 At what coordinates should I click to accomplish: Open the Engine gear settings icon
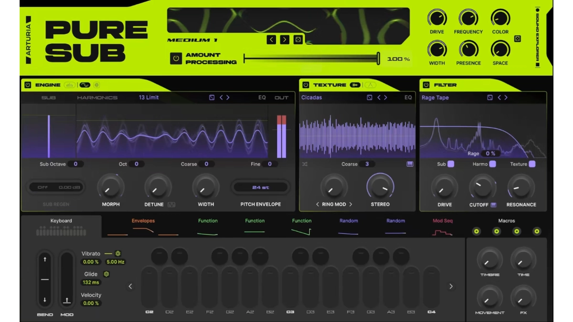click(x=96, y=85)
